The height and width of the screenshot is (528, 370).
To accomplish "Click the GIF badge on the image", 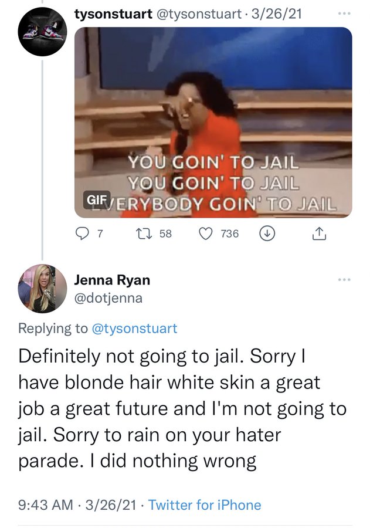I will (x=97, y=200).
